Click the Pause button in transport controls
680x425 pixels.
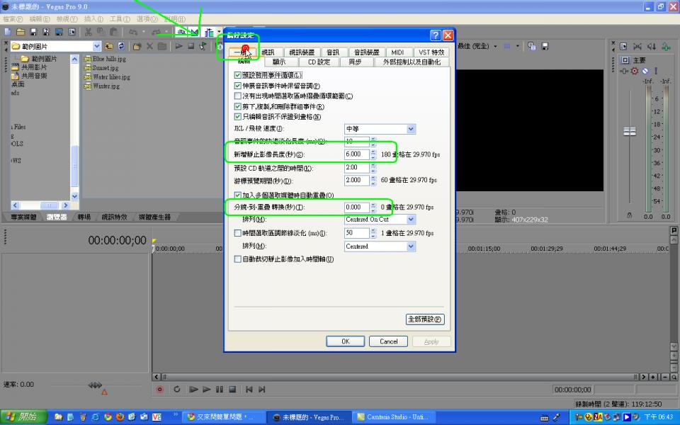coord(219,389)
